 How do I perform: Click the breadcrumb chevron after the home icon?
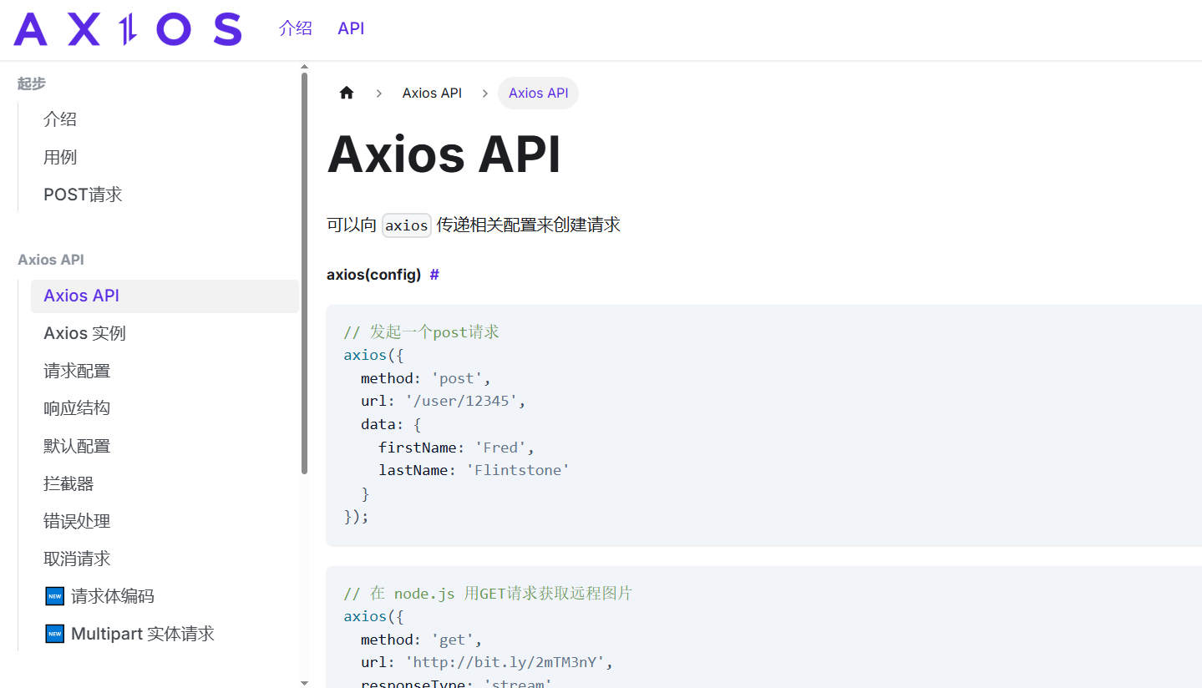pos(378,93)
